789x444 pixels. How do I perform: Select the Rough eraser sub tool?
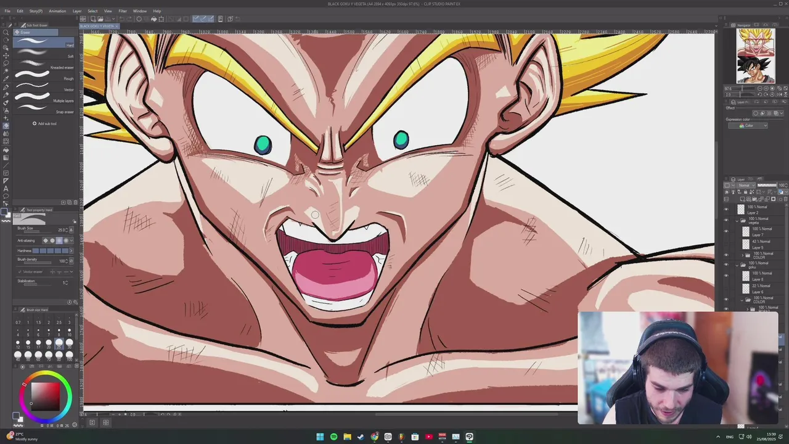[x=44, y=76]
